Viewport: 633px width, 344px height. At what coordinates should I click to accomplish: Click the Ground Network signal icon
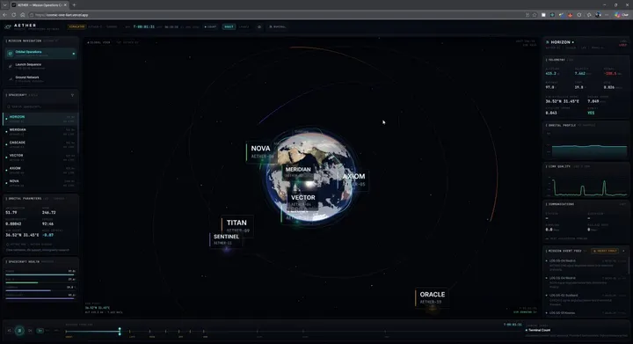(10, 78)
